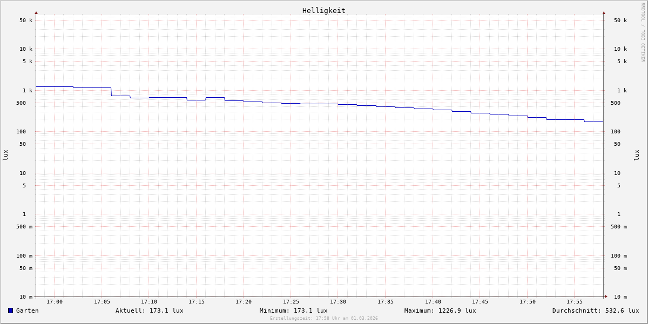Click the 50 k label on left axis
648x324 pixels.
pyautogui.click(x=26, y=21)
